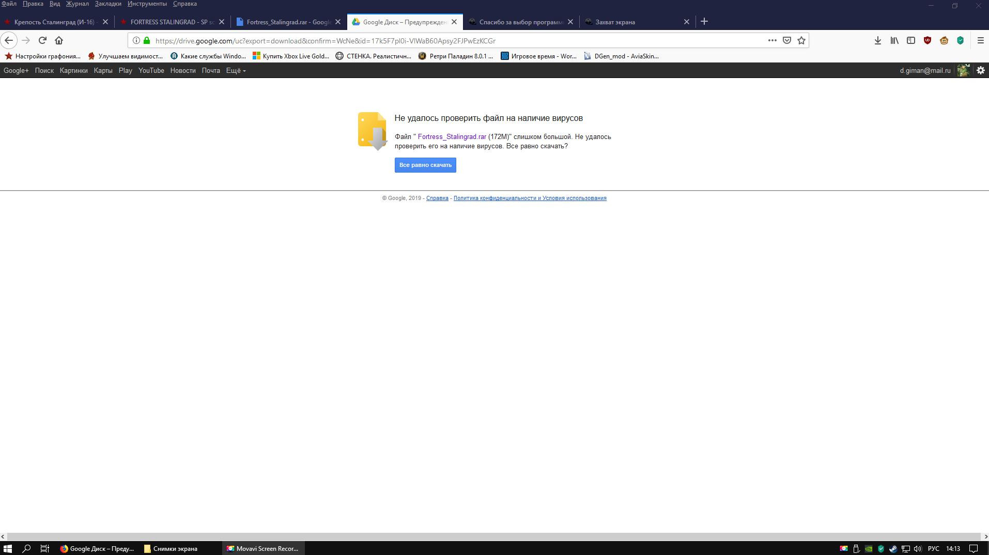Expand the Ещё dropdown in Google bar
Screen dimensions: 989x555
pos(236,70)
